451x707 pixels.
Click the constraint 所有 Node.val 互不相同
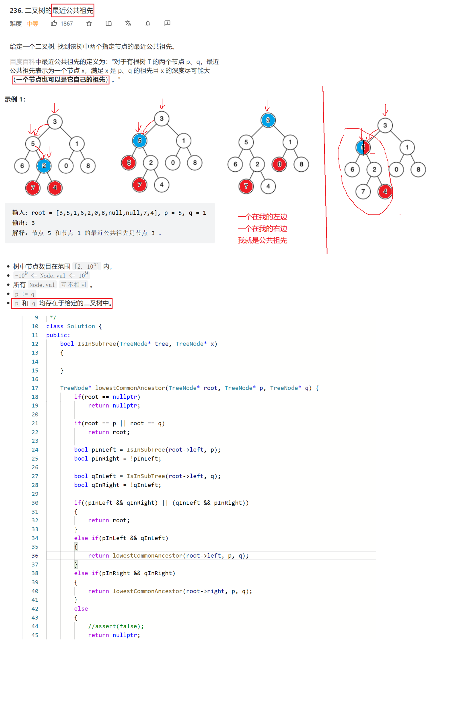53,285
